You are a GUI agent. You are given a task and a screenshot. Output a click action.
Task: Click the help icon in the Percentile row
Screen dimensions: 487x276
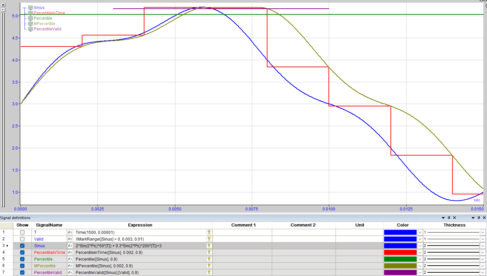(x=209, y=259)
